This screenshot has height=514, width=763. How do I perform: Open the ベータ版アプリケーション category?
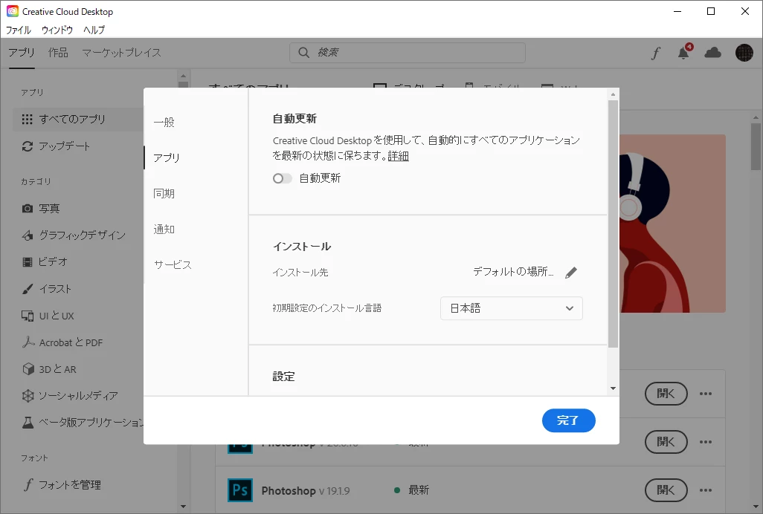pos(83,422)
